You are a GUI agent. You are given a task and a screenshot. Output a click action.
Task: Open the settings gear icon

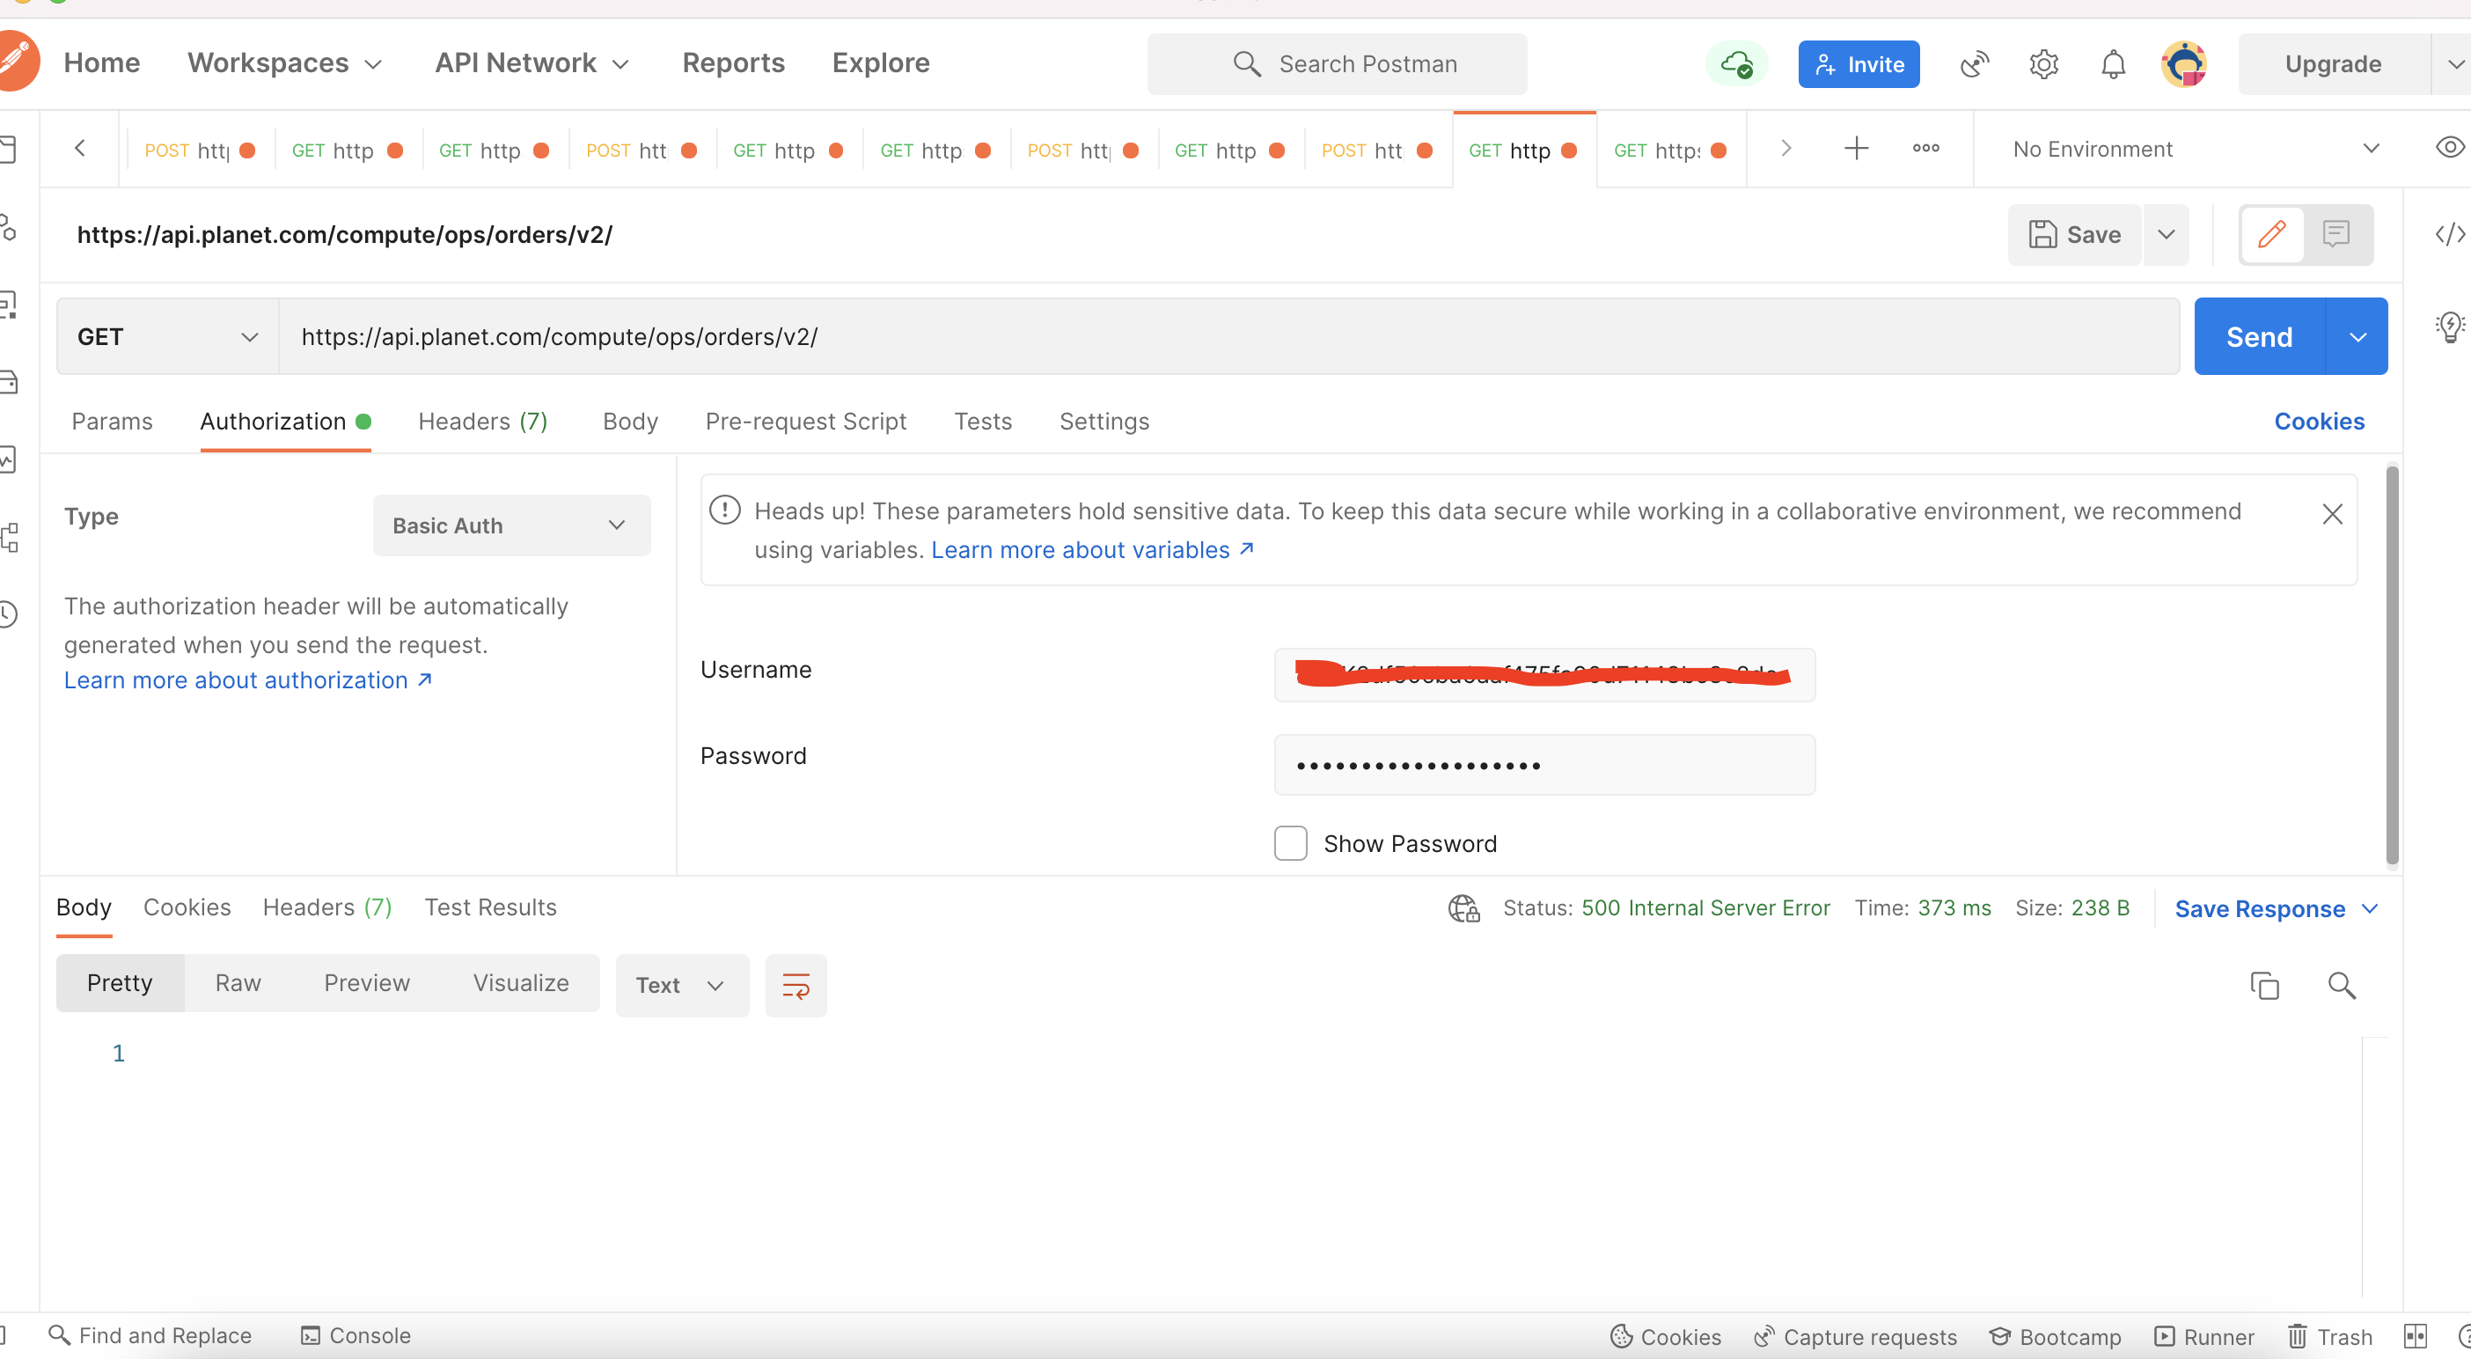(2044, 64)
